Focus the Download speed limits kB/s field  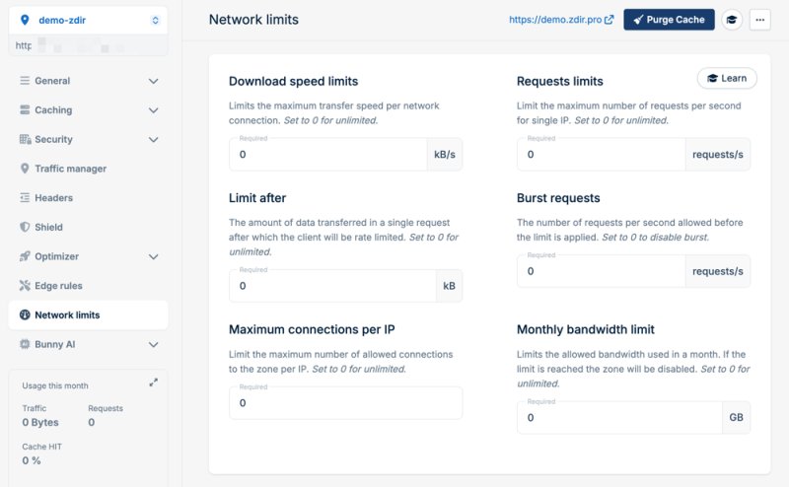point(328,155)
